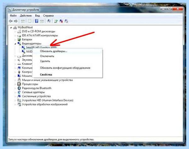Open the Вид menu
The image size is (189, 149).
click(37, 15)
